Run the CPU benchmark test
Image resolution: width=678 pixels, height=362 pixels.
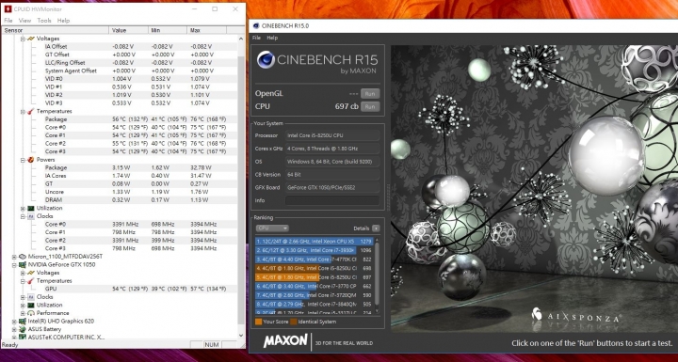tap(370, 106)
